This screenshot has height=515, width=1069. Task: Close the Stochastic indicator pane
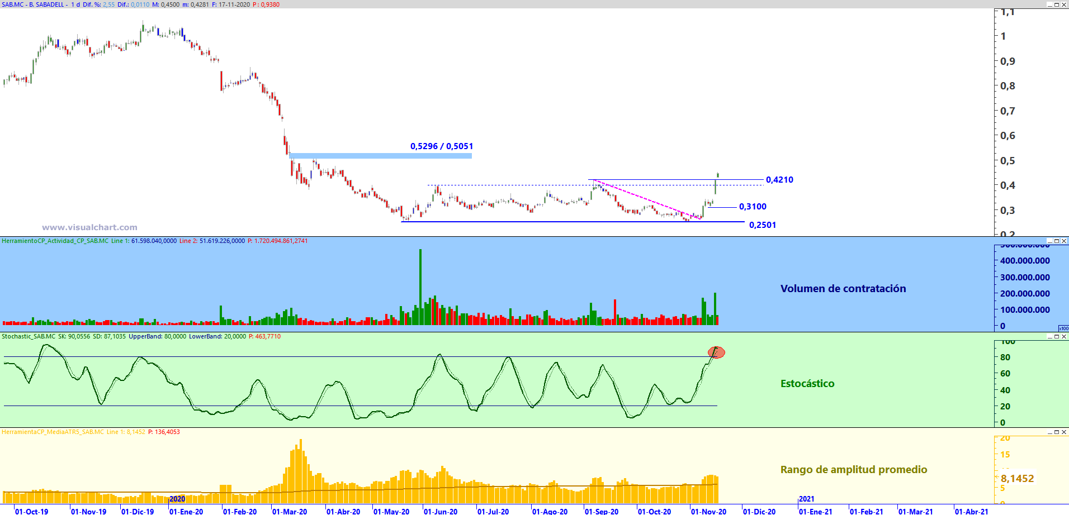1064,336
